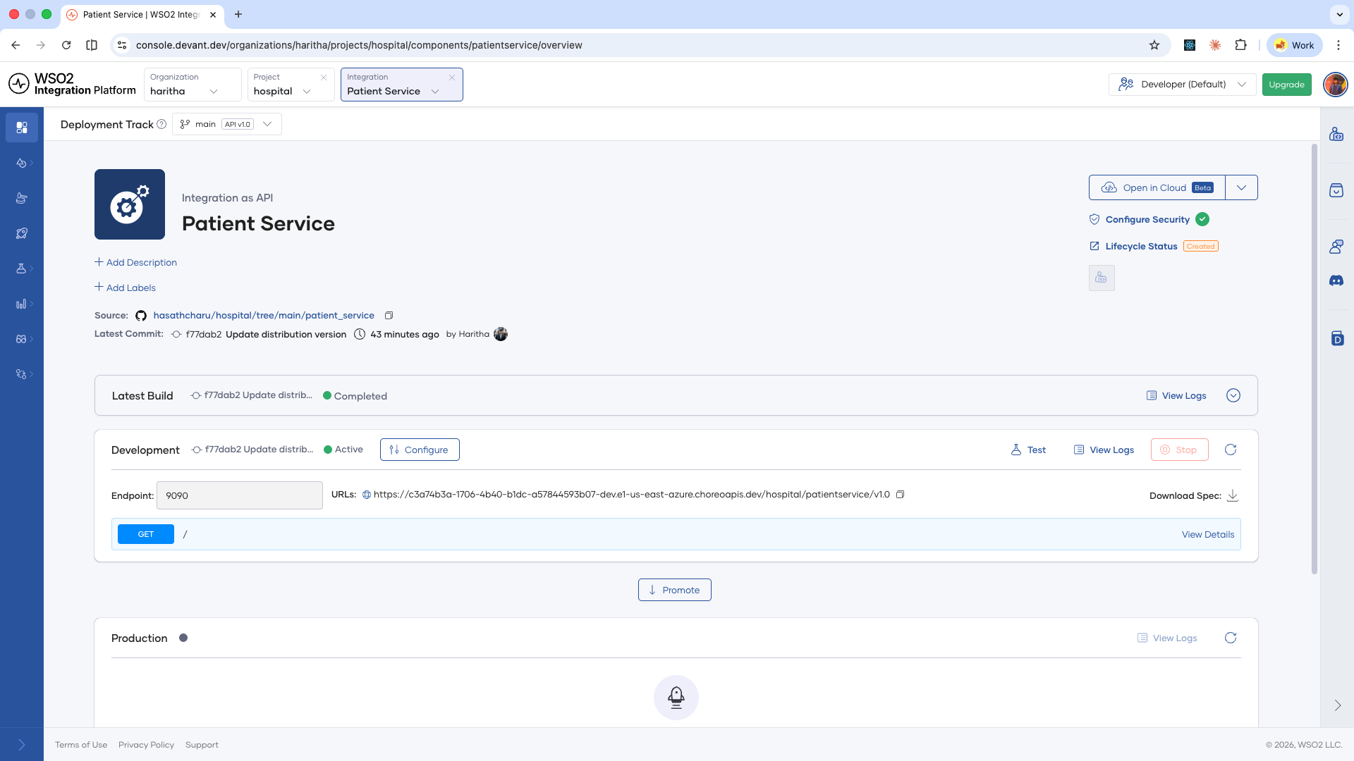Expand the left sidebar with bottom arrow
Viewport: 1354px width, 761px height.
(22, 745)
